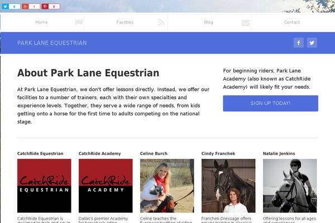335x223 pixels.
Task: Open the Facilities menu item
Action: click(125, 22)
